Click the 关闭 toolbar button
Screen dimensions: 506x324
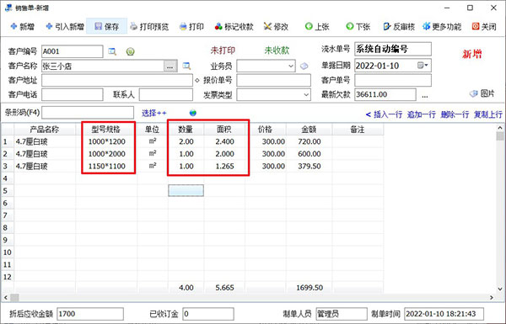tap(484, 26)
